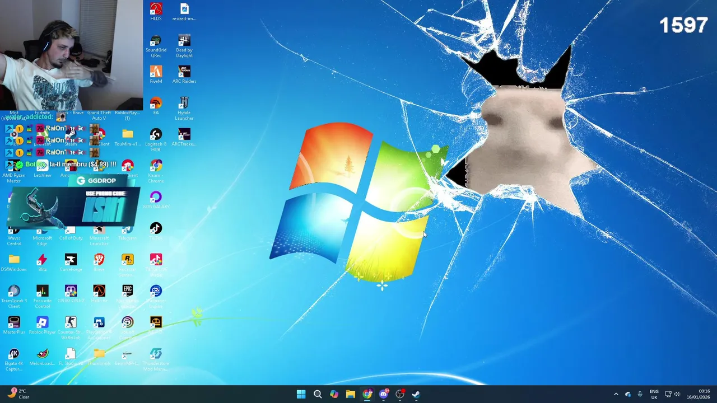Open the DS4Windows folder
Screen dimensions: 717x403
pos(14,263)
